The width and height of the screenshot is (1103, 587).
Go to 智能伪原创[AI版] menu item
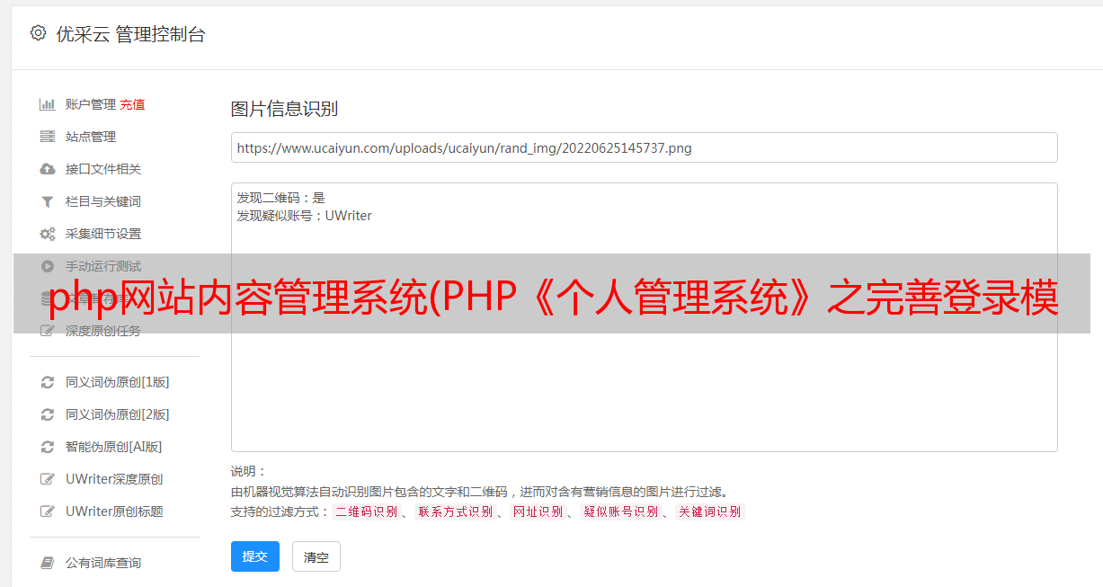coord(113,447)
